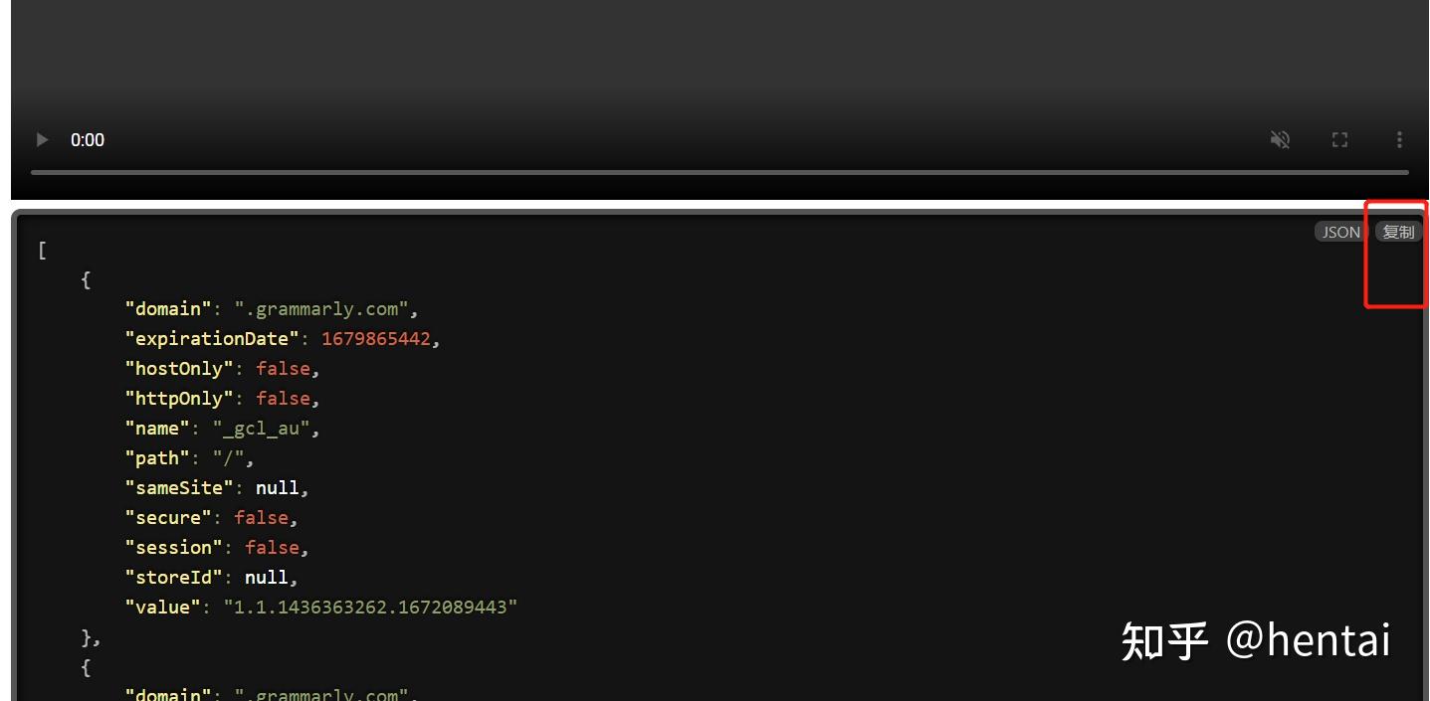Click the false value of httpOnly
The image size is (1430, 701).
coord(283,399)
